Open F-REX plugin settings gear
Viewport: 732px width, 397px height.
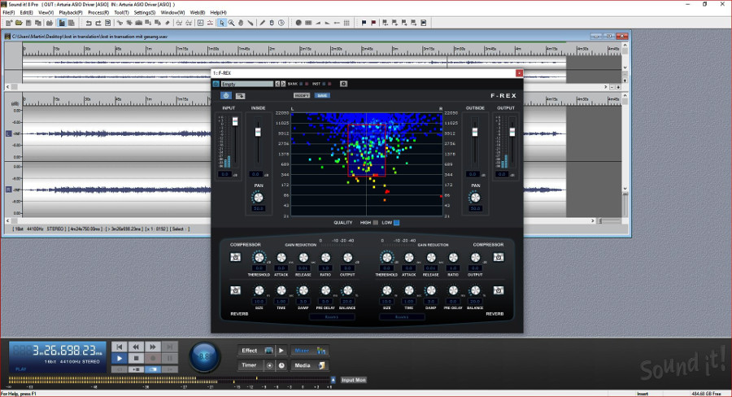(343, 84)
